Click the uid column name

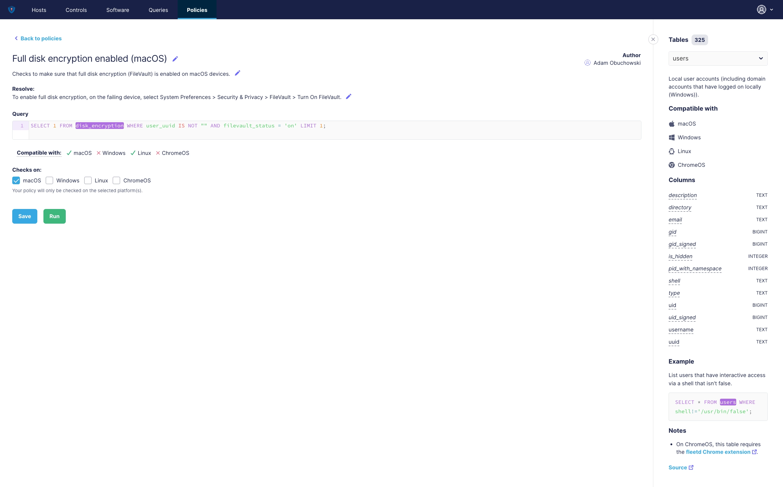[x=673, y=305]
